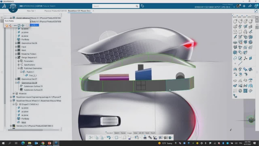
Task: Click the 3DEXPERIENCE compass play button
Action: pyautogui.click(x=13, y=8)
